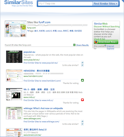Screen dimensions: 124x137
Task: Click the Find Similar Sites button
Action: point(105,4)
